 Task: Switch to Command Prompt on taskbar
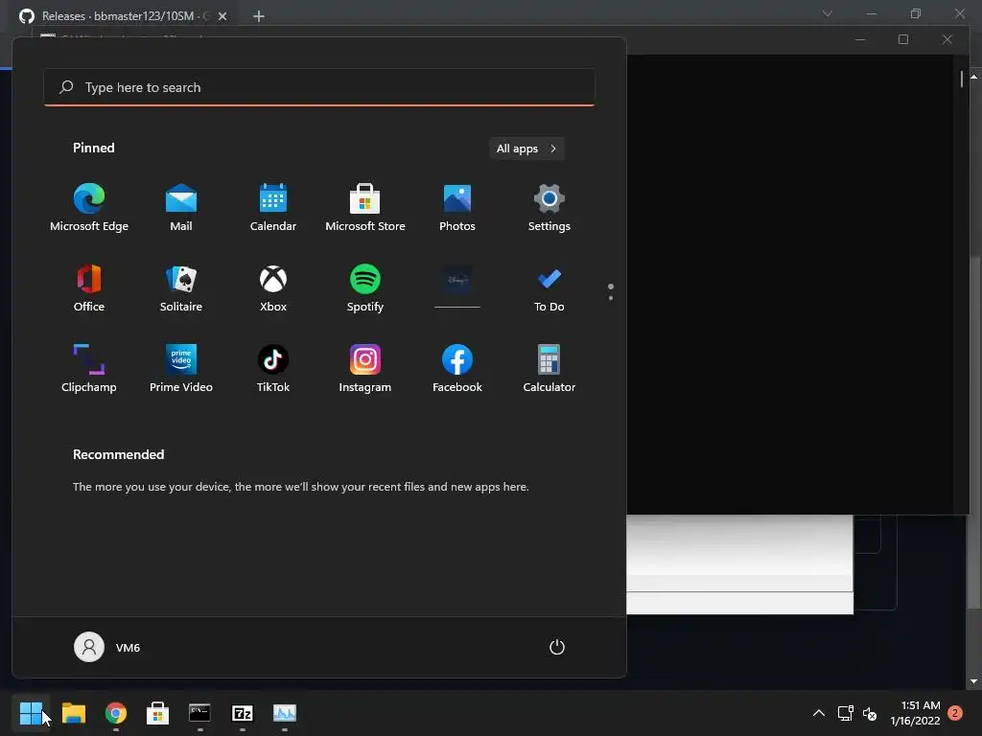point(199,713)
